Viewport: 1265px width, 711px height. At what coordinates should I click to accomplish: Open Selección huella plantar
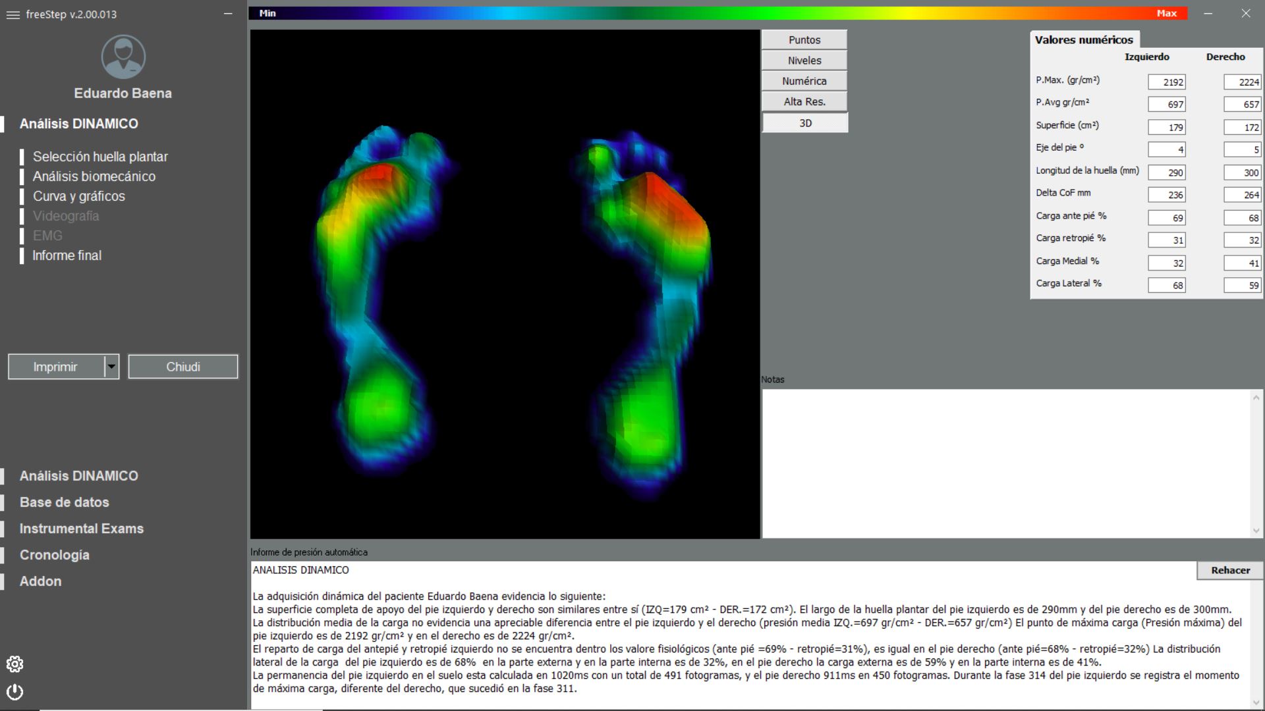[100, 157]
